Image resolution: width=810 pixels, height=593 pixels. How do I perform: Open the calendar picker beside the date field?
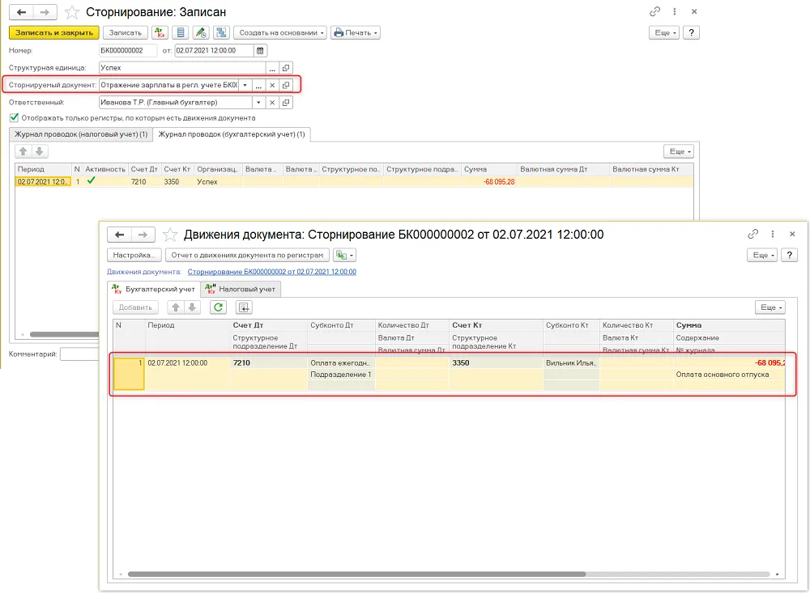click(x=260, y=51)
